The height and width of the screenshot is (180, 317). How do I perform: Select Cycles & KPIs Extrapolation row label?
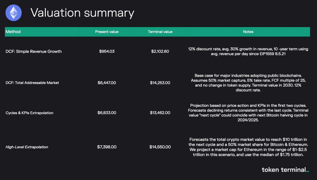29,113
